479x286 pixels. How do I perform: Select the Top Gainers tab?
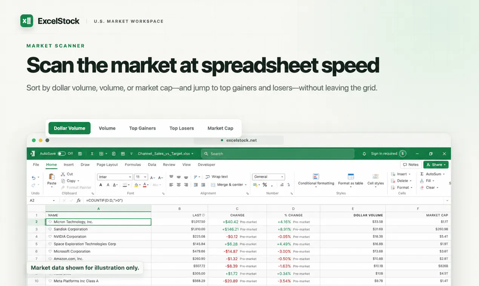[x=142, y=128]
